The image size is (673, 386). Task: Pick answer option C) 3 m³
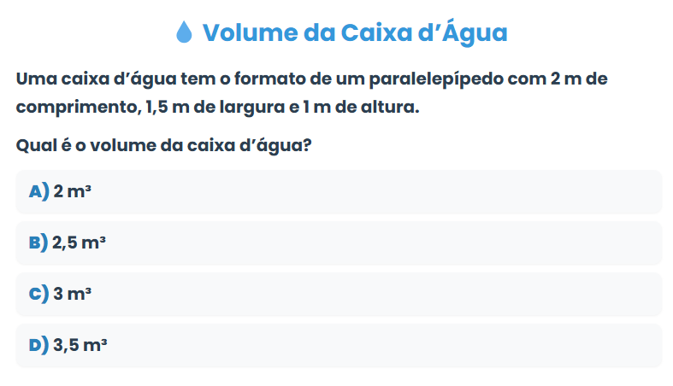coord(339,295)
